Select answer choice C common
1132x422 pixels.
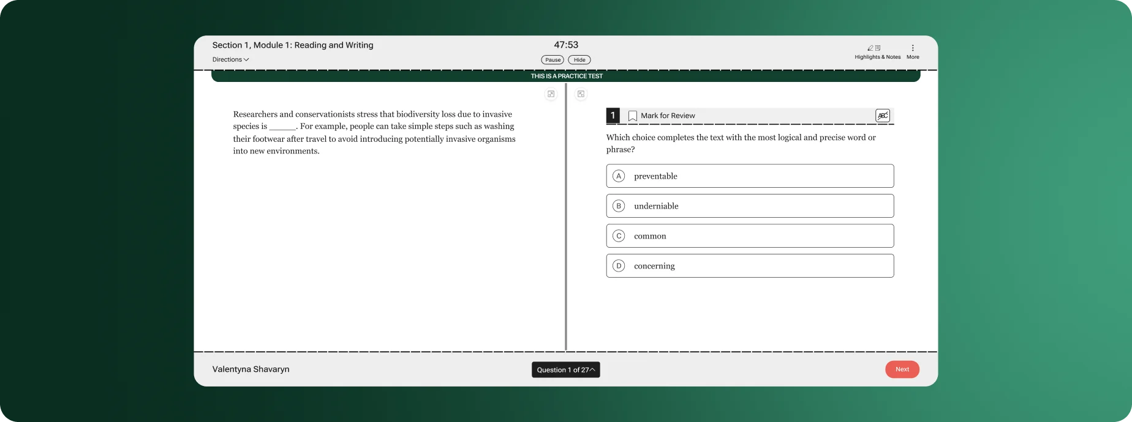click(750, 236)
